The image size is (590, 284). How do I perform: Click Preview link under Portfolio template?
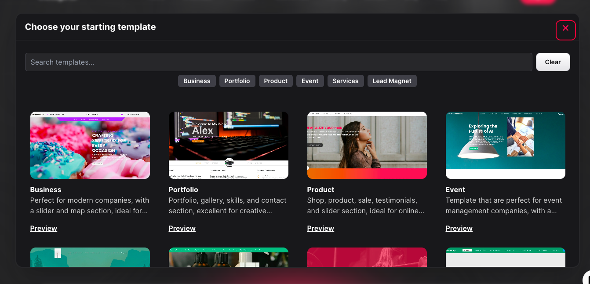point(182,228)
